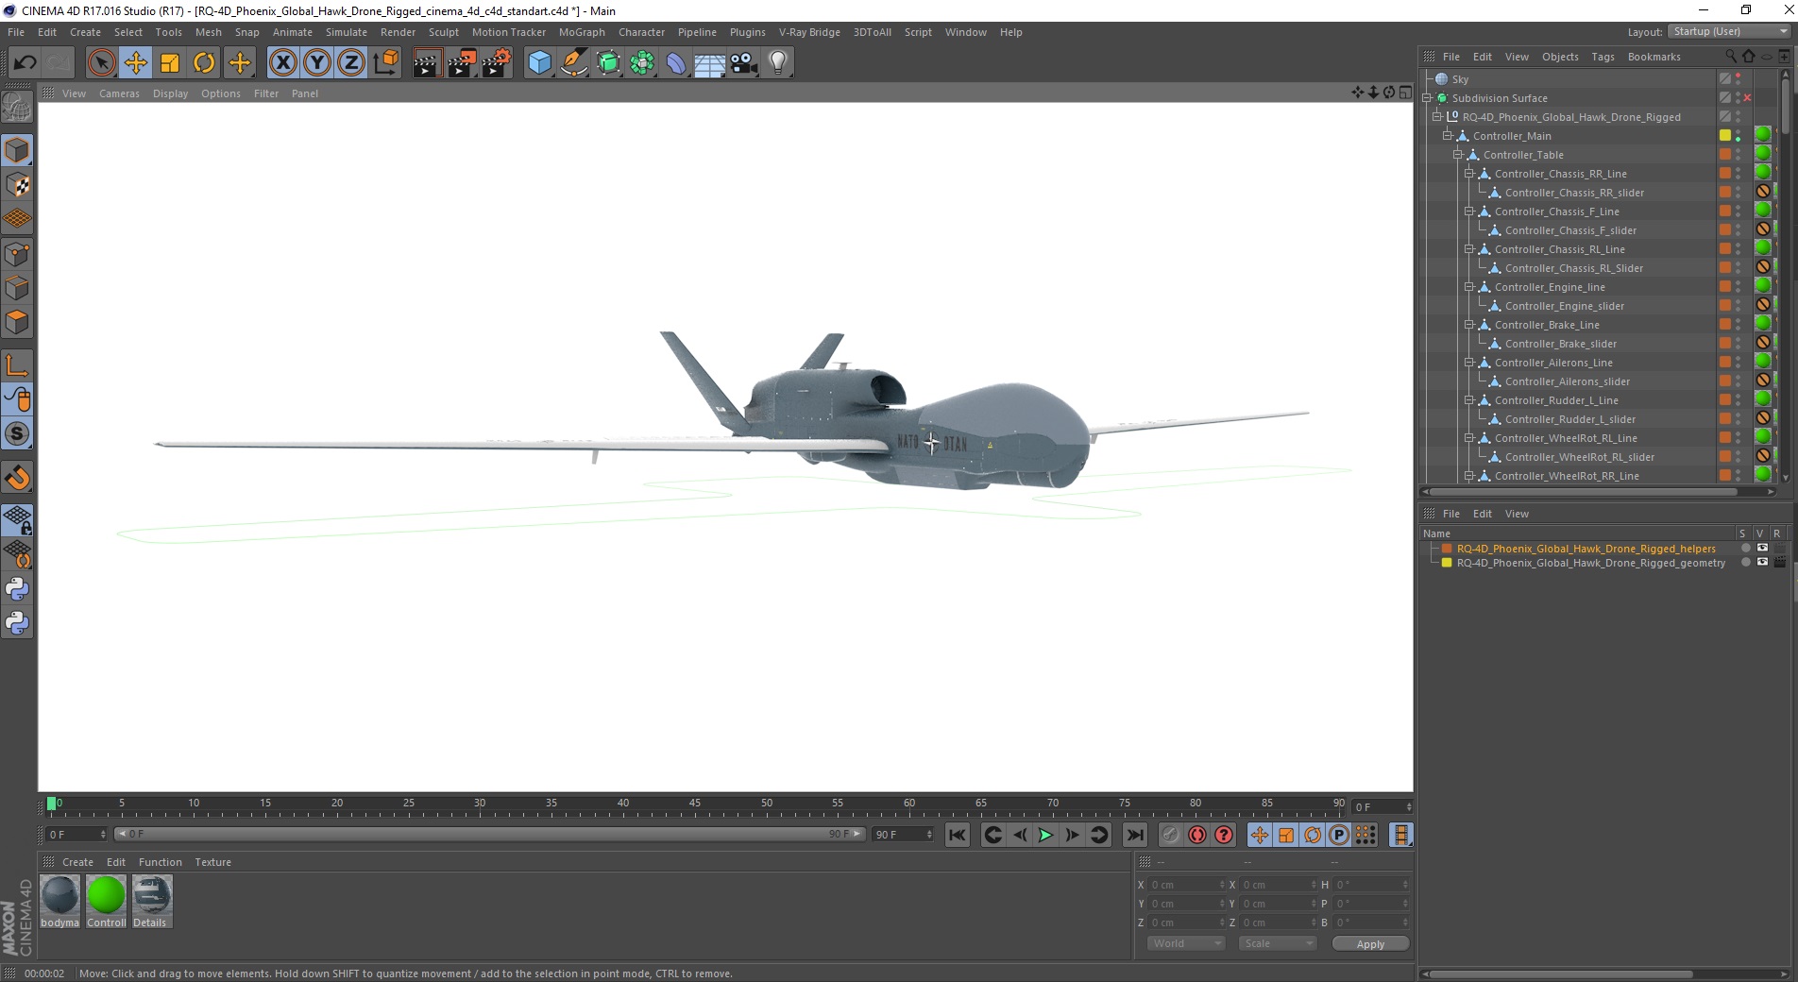Click the Enable Axis icon
This screenshot has height=982, width=1798.
click(17, 365)
